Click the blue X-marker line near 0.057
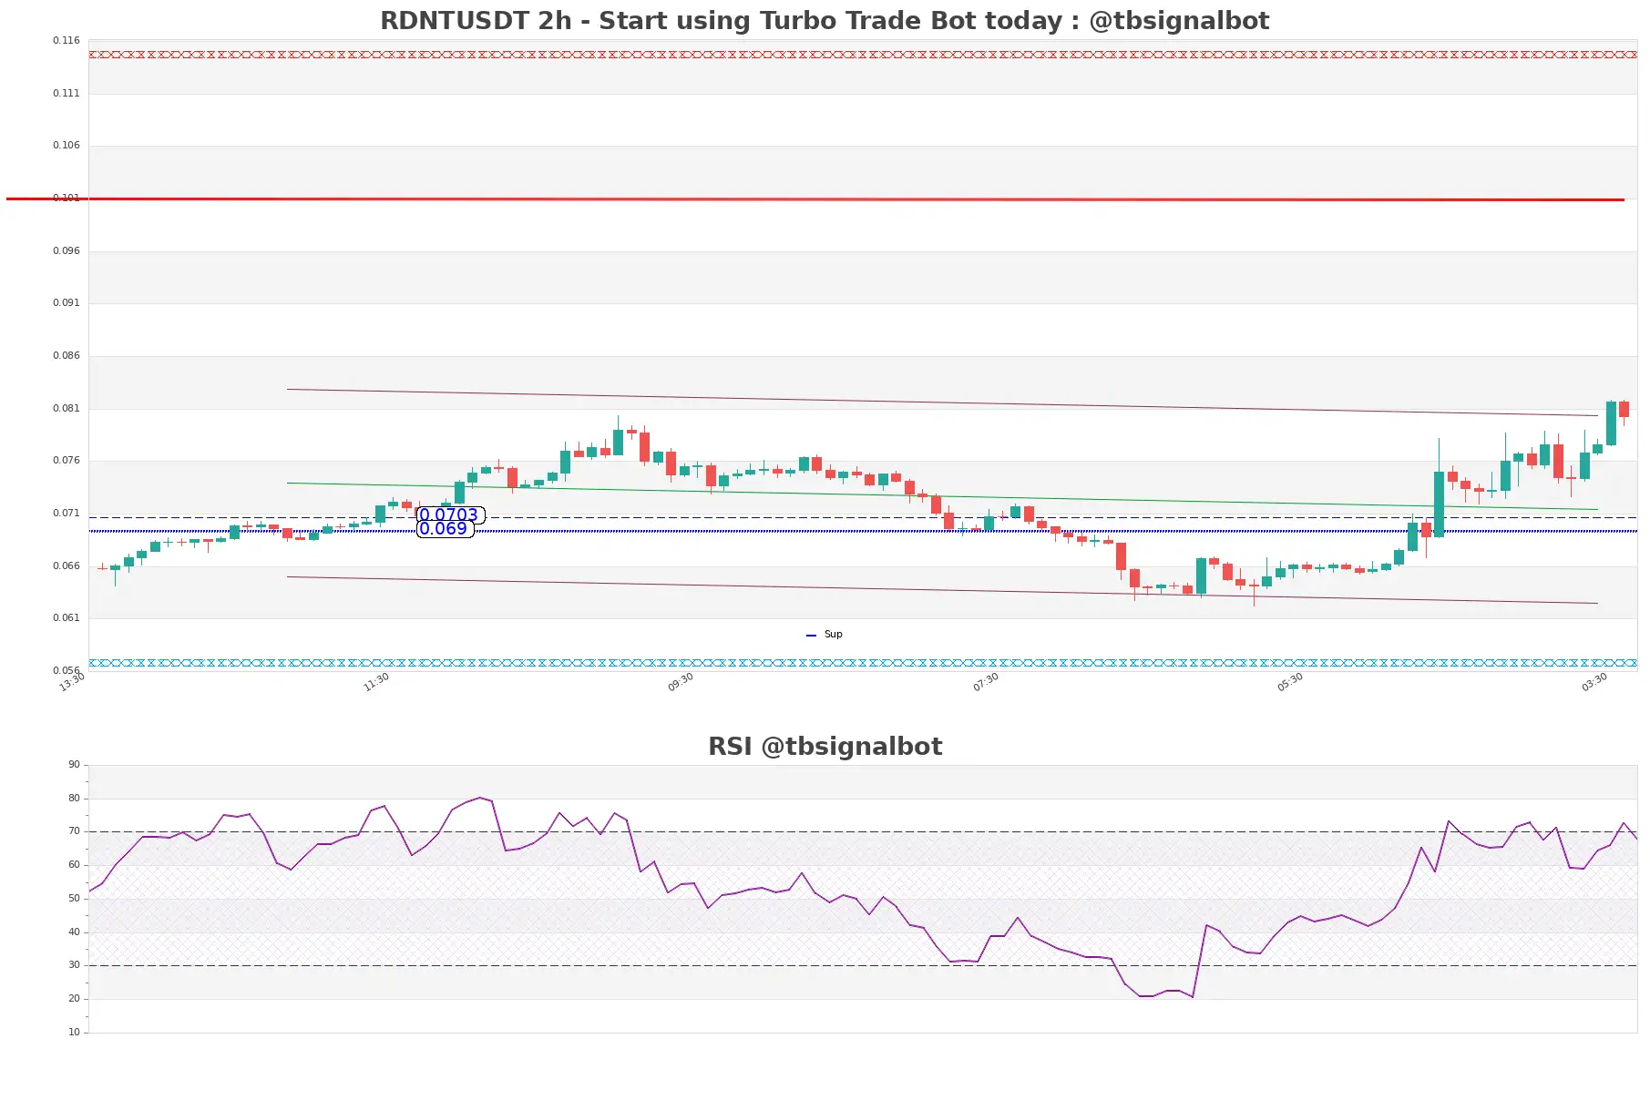Image resolution: width=1650 pixels, height=1100 pixels. click(x=863, y=663)
